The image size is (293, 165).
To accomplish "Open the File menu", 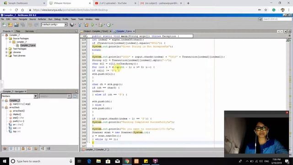I will point(2,19).
